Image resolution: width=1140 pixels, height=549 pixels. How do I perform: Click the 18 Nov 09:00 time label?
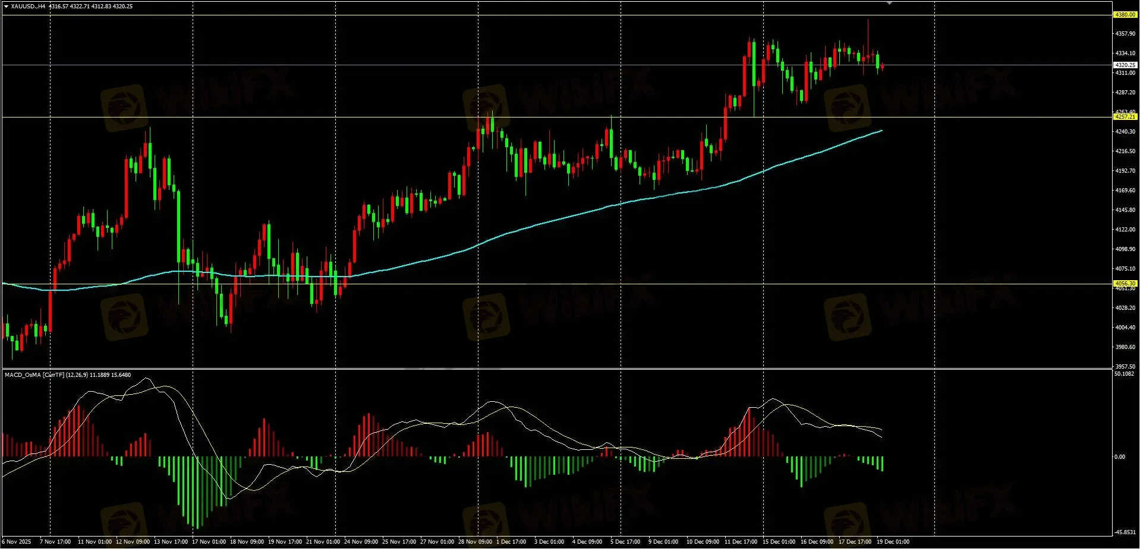tap(247, 542)
